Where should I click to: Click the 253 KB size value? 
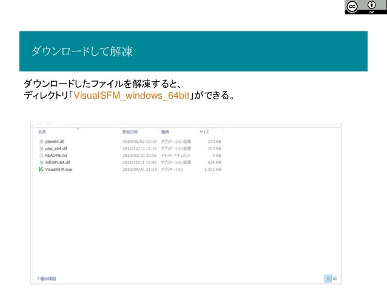[x=215, y=148]
